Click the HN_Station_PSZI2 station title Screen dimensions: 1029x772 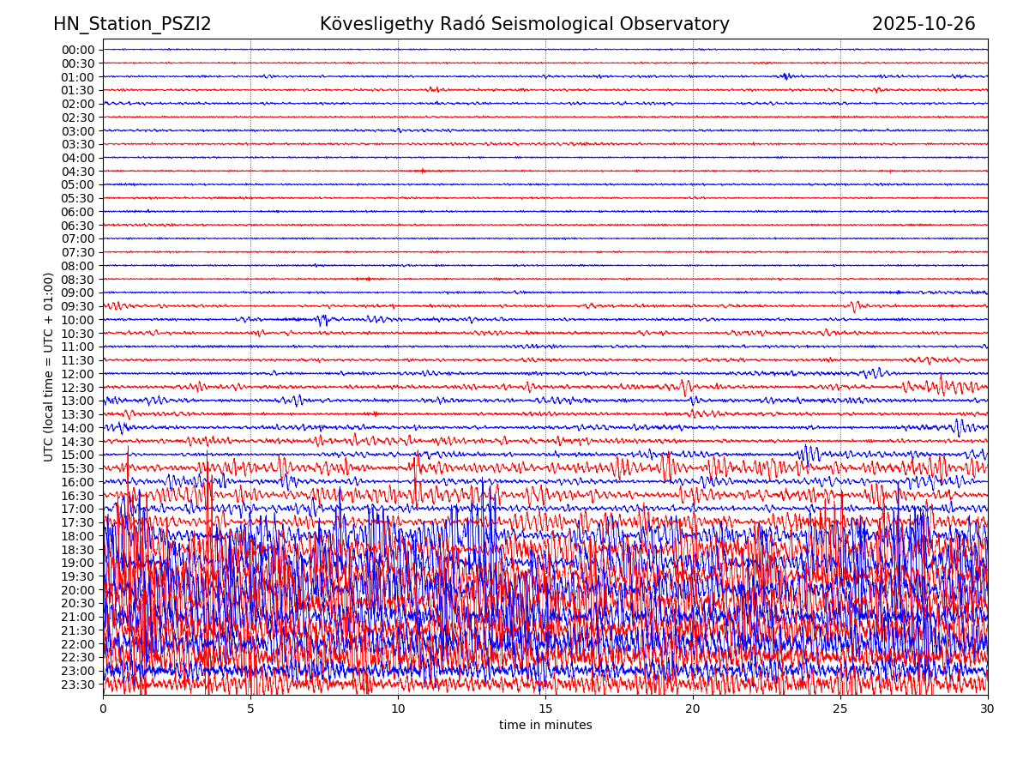(x=132, y=24)
